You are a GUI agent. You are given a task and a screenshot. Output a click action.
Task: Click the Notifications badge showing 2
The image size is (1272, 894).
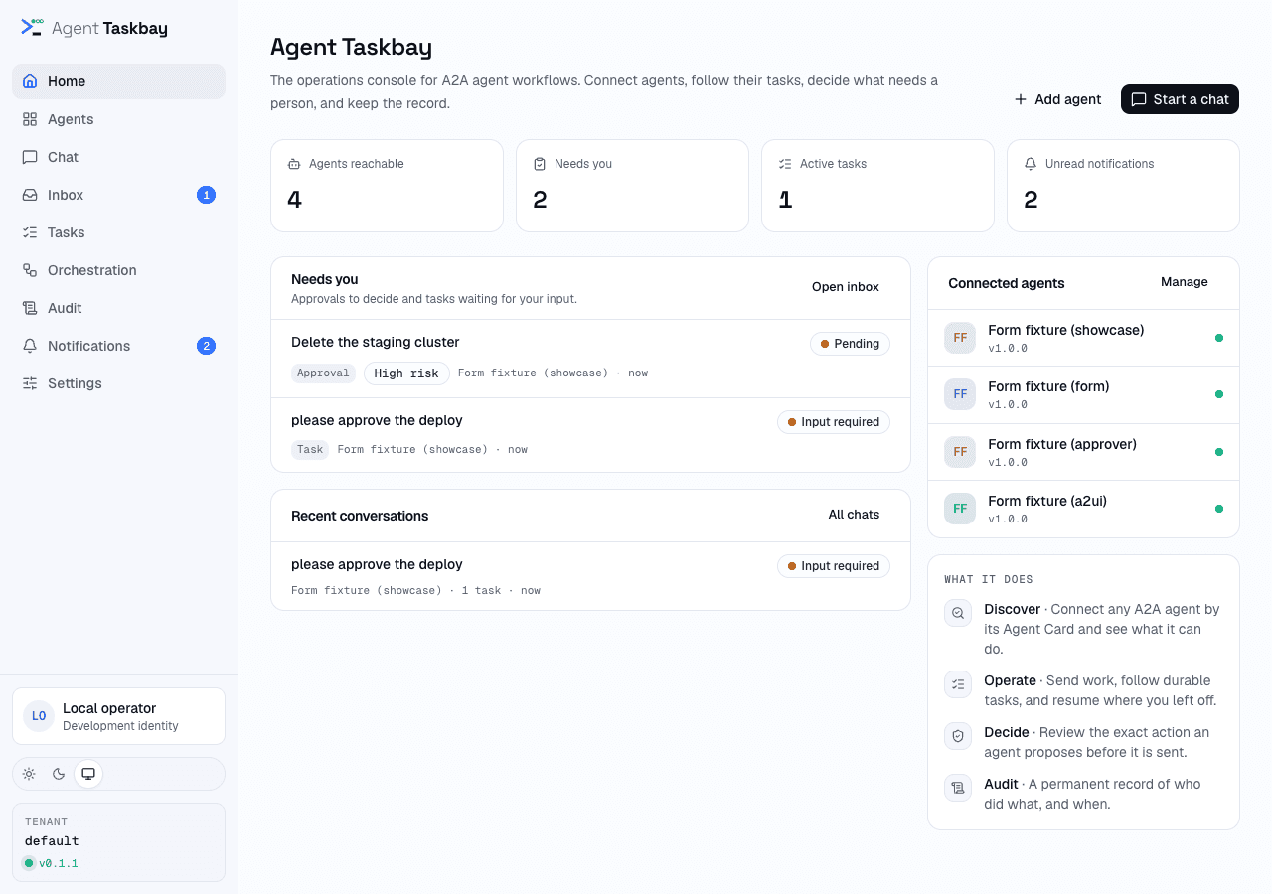206,346
